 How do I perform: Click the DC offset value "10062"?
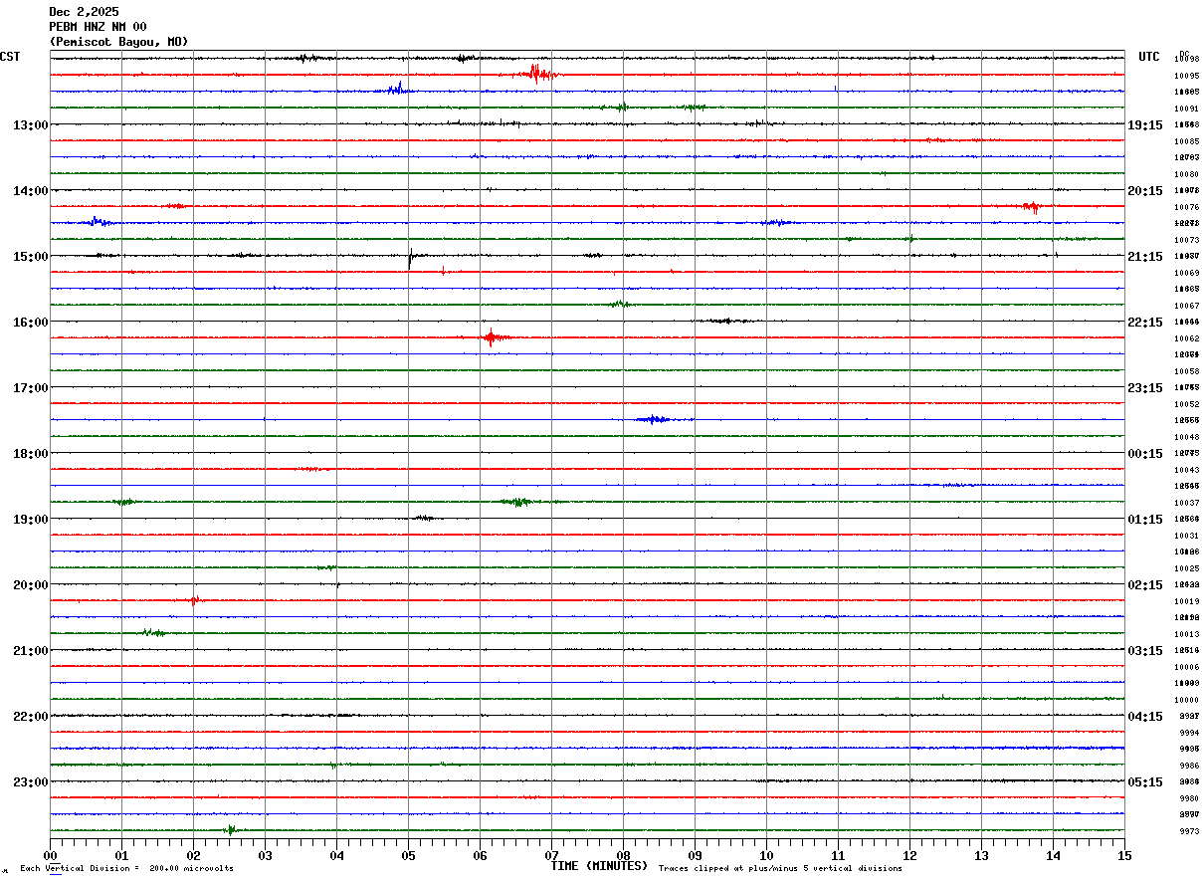1186,338
